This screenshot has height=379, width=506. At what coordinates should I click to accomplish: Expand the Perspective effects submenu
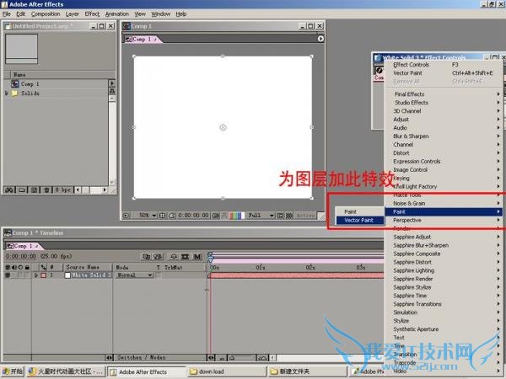[444, 220]
